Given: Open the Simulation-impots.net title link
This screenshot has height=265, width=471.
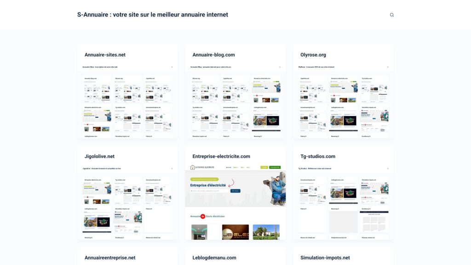Looking at the screenshot, I should click(325, 258).
